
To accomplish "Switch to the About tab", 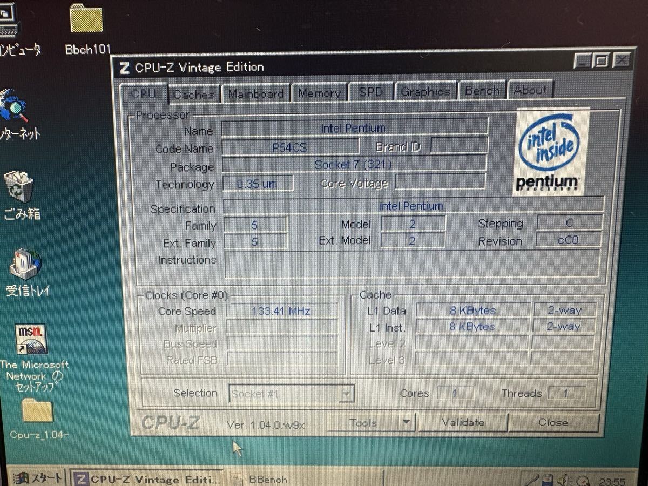I will pyautogui.click(x=530, y=90).
